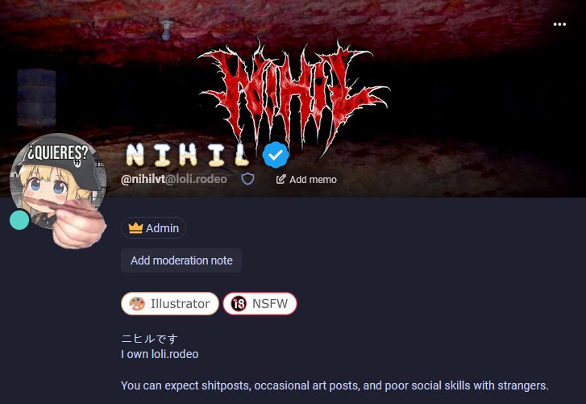Viewport: 586px width, 404px height.
Task: Select the NSFW label text
Action: (270, 303)
